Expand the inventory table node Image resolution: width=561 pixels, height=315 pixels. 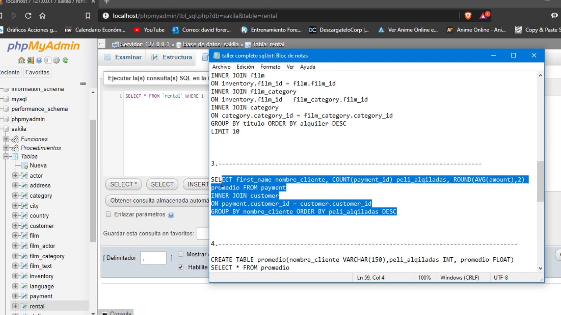point(15,276)
